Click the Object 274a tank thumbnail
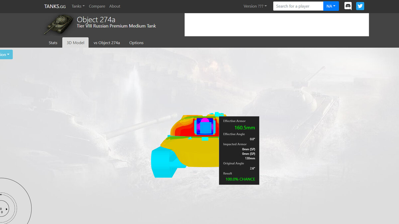 tap(59, 24)
